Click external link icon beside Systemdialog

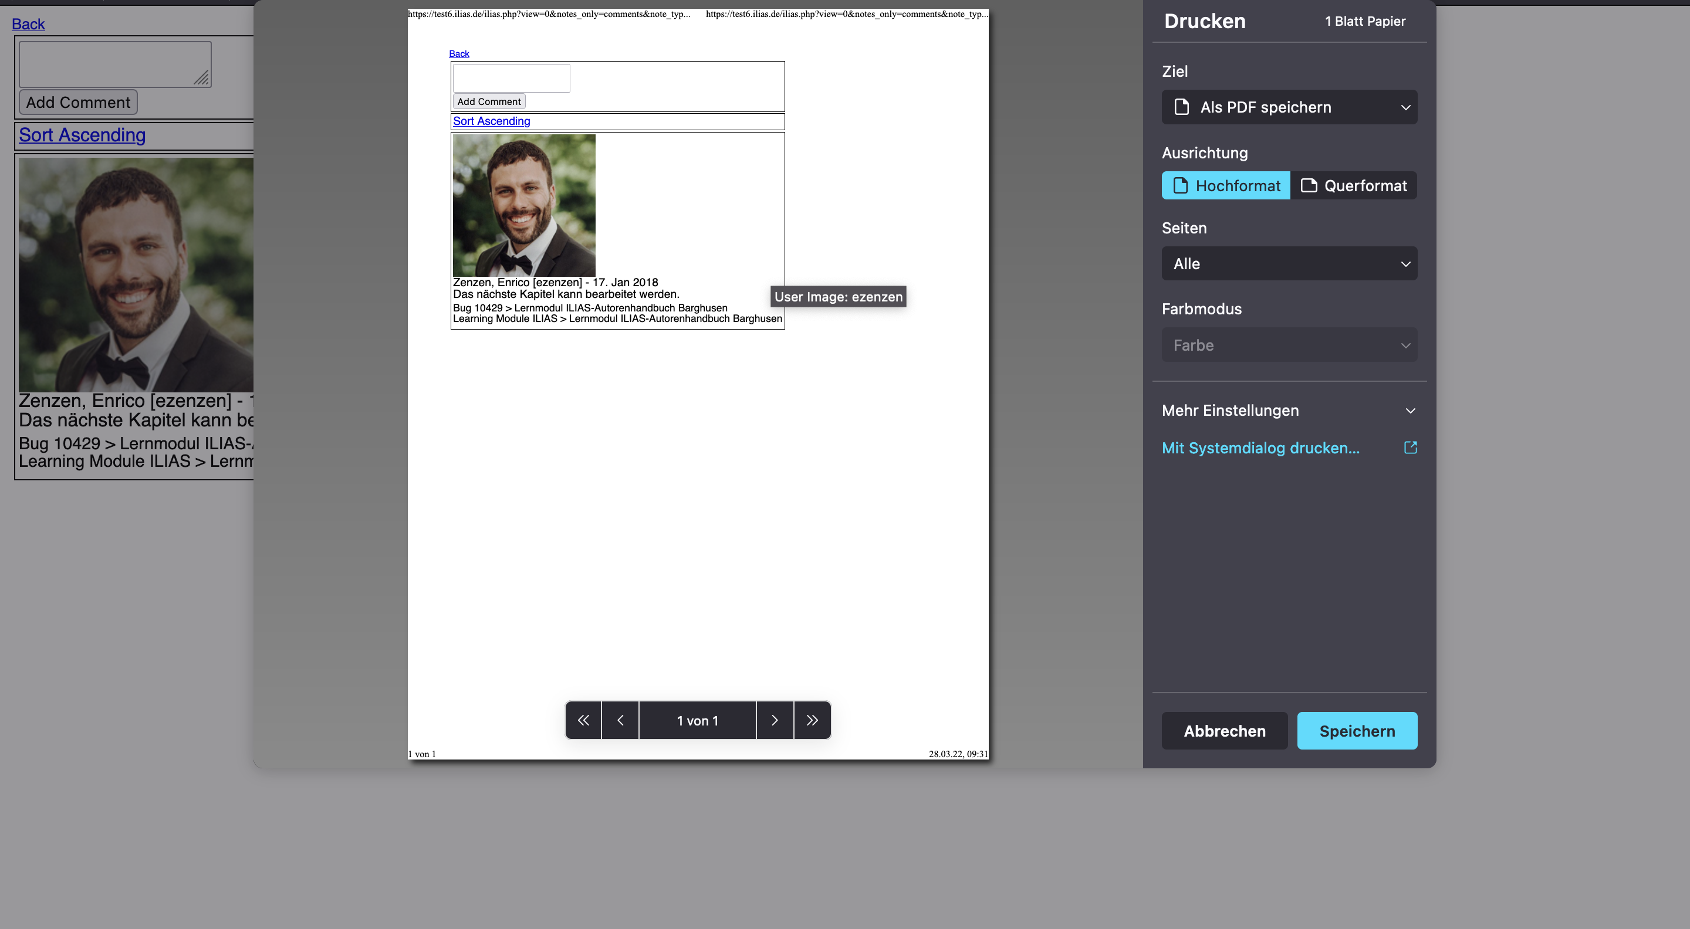pos(1410,447)
